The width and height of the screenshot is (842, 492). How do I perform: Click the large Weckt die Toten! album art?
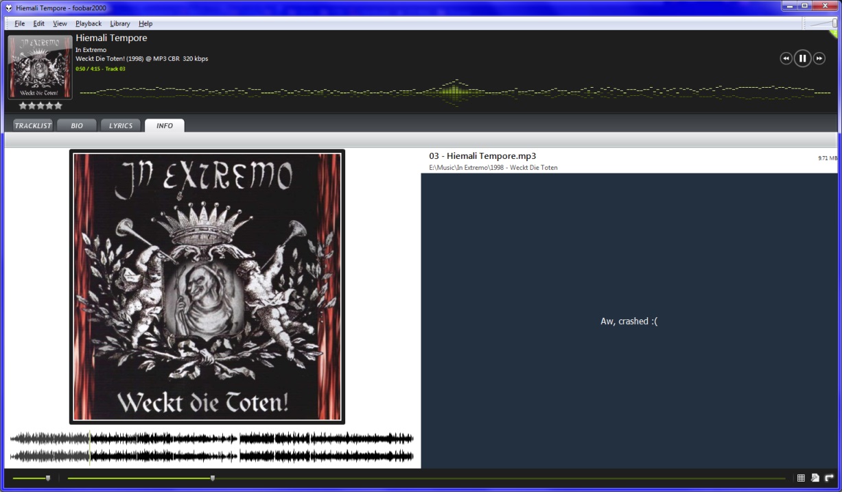point(207,286)
